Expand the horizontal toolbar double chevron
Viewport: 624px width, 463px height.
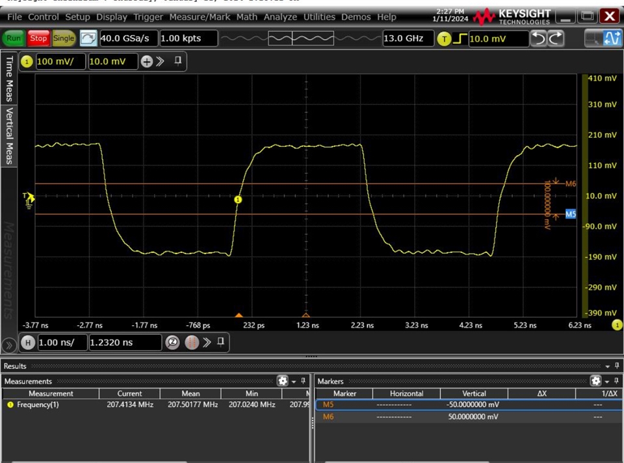[207, 343]
